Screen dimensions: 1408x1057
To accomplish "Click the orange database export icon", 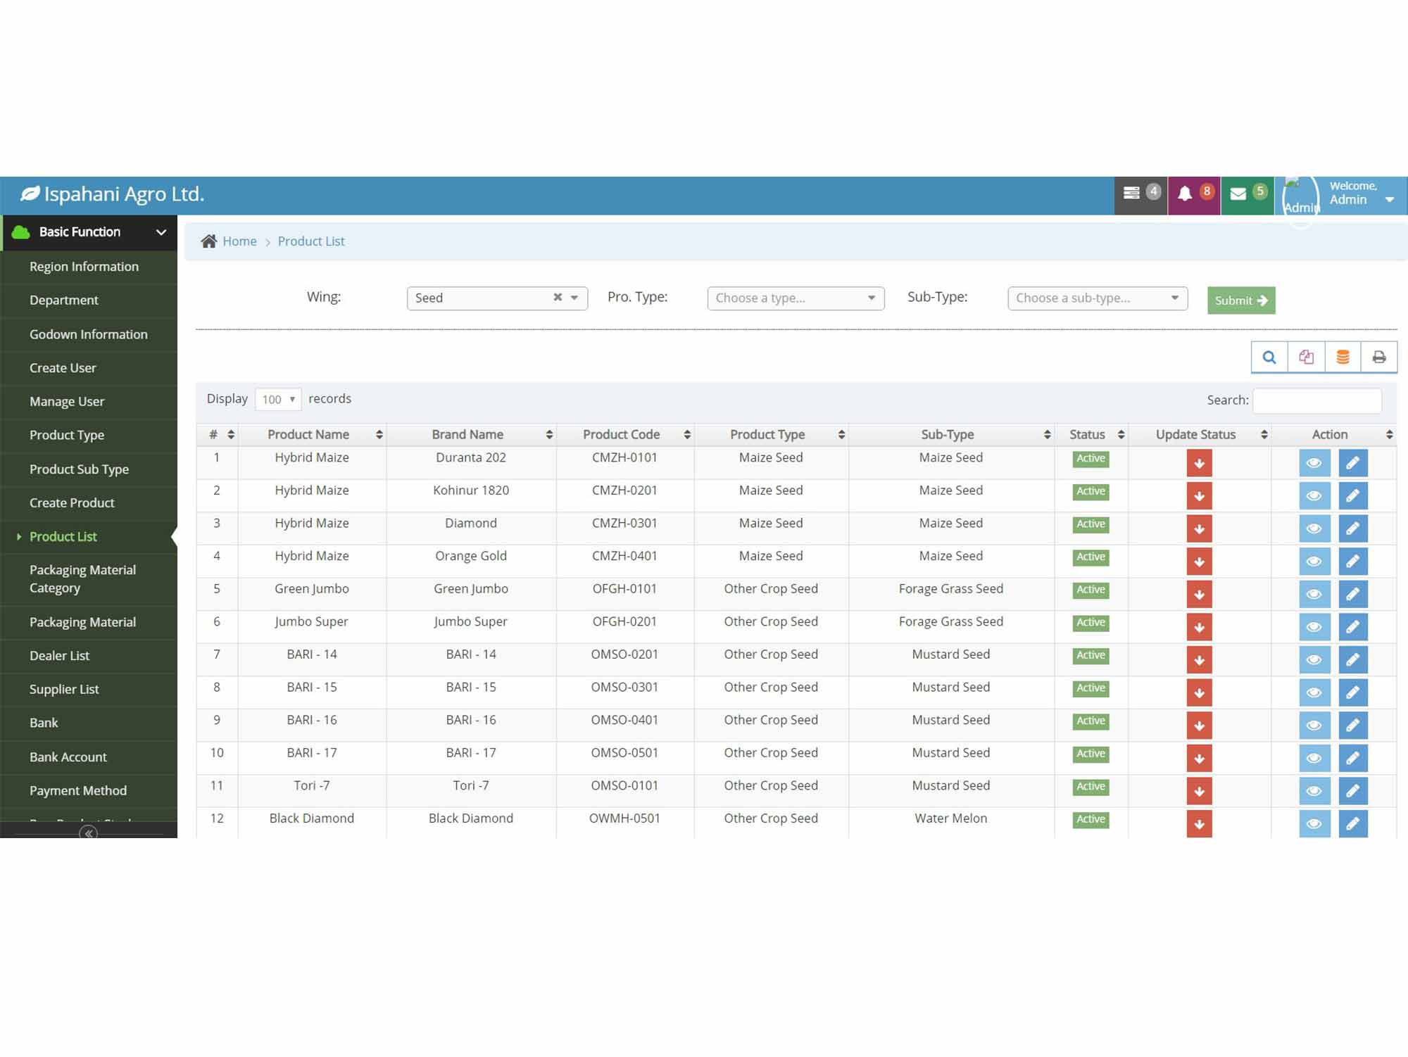I will pyautogui.click(x=1343, y=357).
